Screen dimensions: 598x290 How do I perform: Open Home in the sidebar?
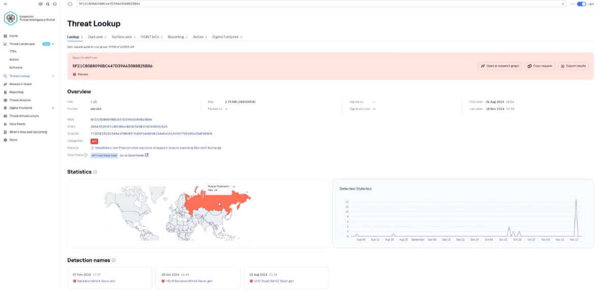[14, 36]
